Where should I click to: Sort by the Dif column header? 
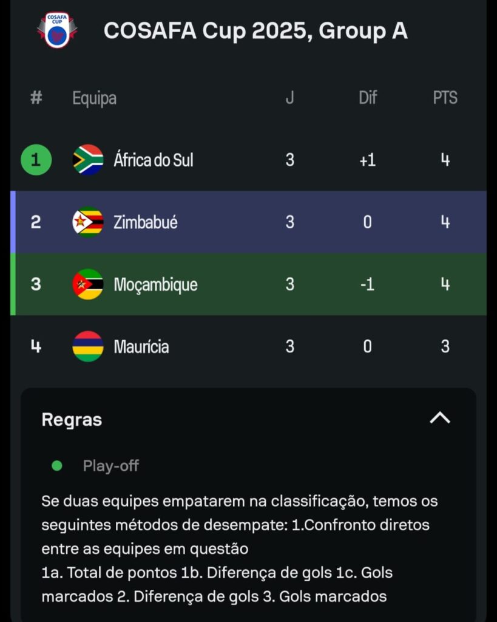[x=367, y=98]
